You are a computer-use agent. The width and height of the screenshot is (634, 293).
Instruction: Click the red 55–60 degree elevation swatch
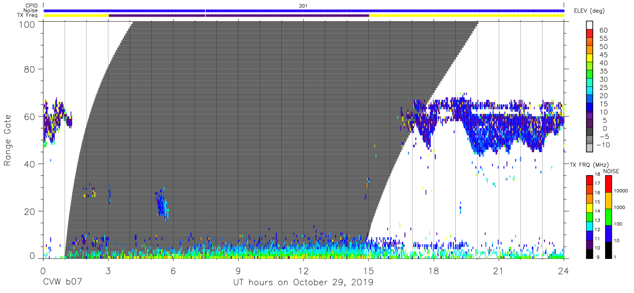(x=590, y=34)
